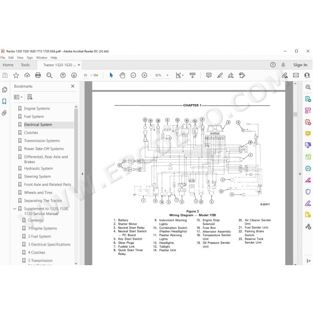Select the Highlight text tool

tap(220, 75)
